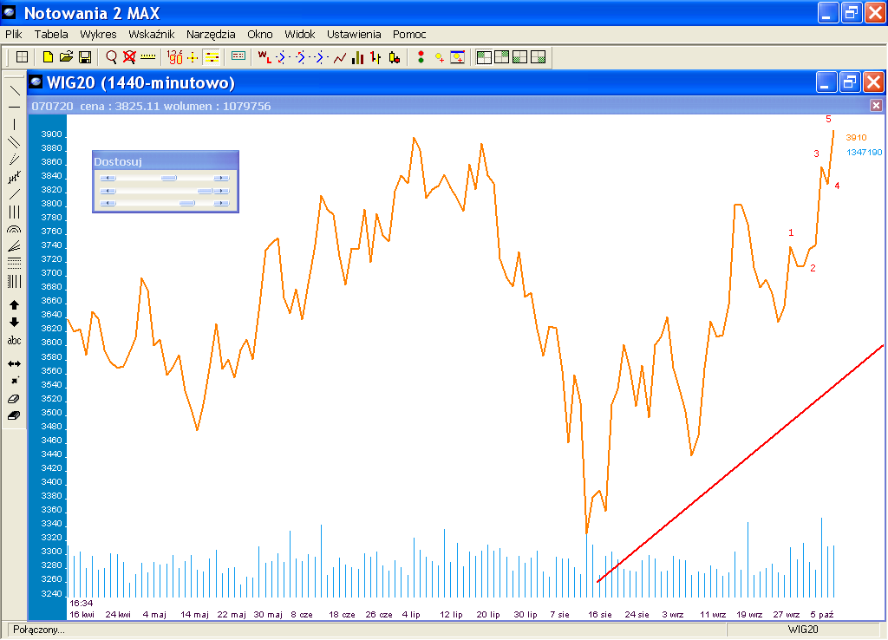Click left arrow of top Dostosuj slider
The height and width of the screenshot is (640, 888).
tap(108, 178)
